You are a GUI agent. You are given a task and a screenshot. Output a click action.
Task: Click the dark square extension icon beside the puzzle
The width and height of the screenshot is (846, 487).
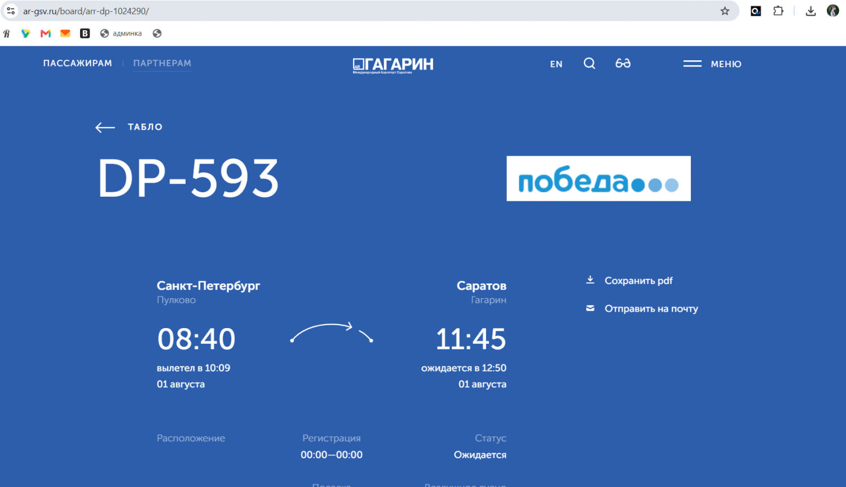click(756, 11)
